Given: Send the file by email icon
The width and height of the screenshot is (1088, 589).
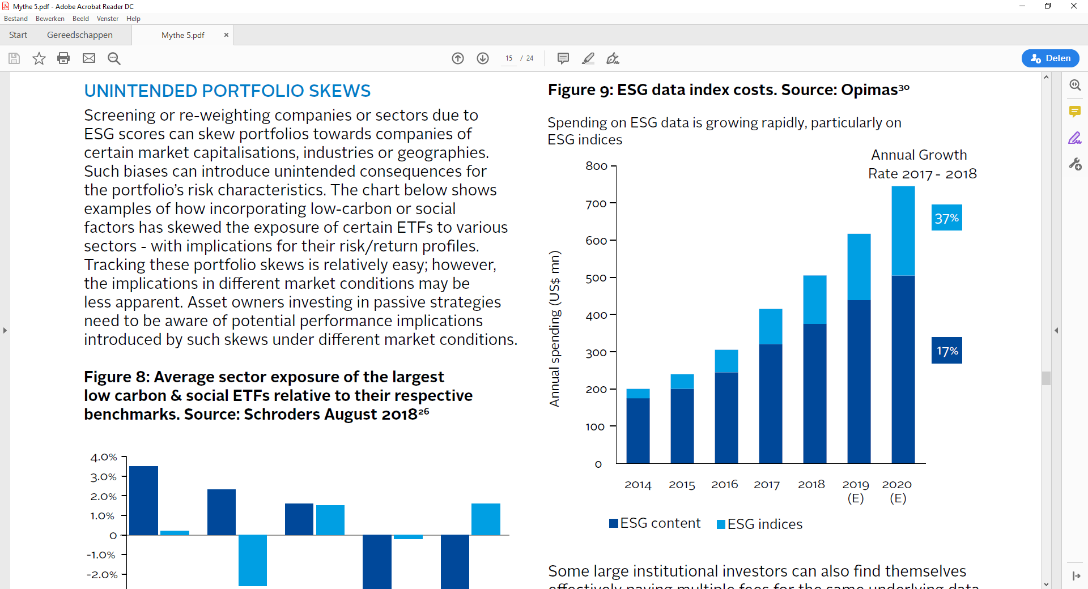Looking at the screenshot, I should [x=89, y=58].
